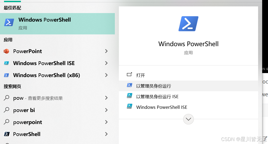
Task: Select 以管理员身份运行 action
Action: (188, 86)
